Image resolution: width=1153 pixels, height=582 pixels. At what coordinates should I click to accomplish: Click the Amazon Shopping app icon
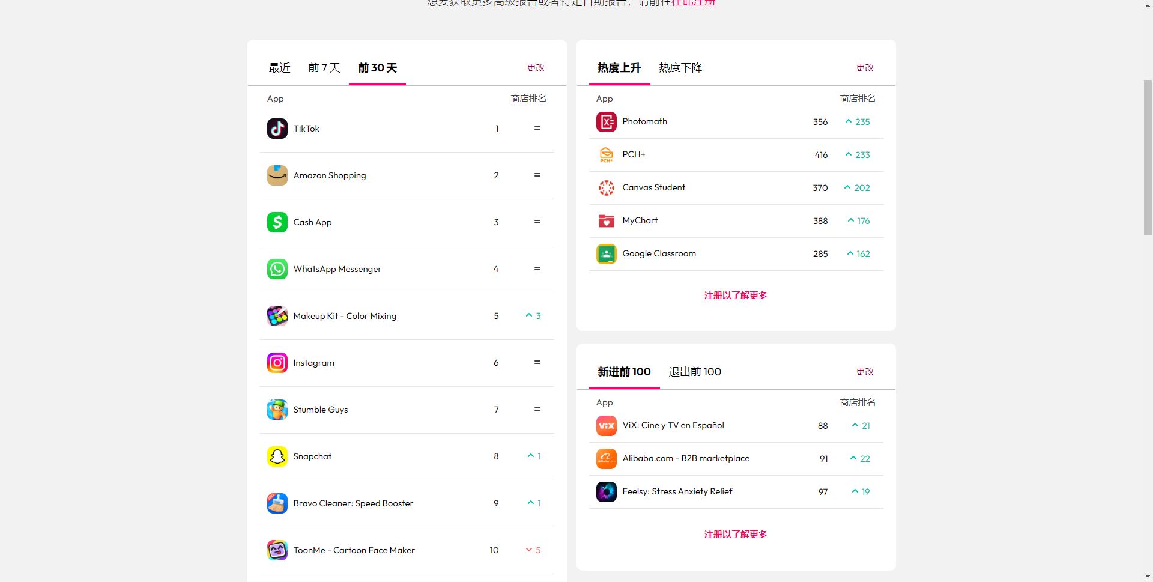click(277, 175)
